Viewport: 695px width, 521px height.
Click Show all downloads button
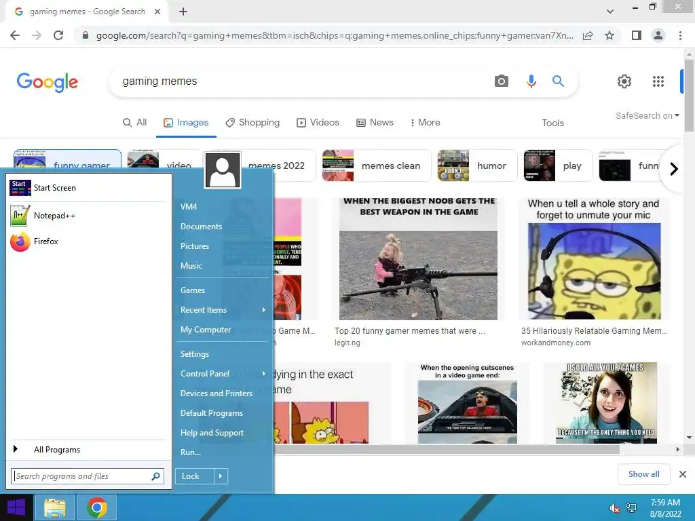643,474
